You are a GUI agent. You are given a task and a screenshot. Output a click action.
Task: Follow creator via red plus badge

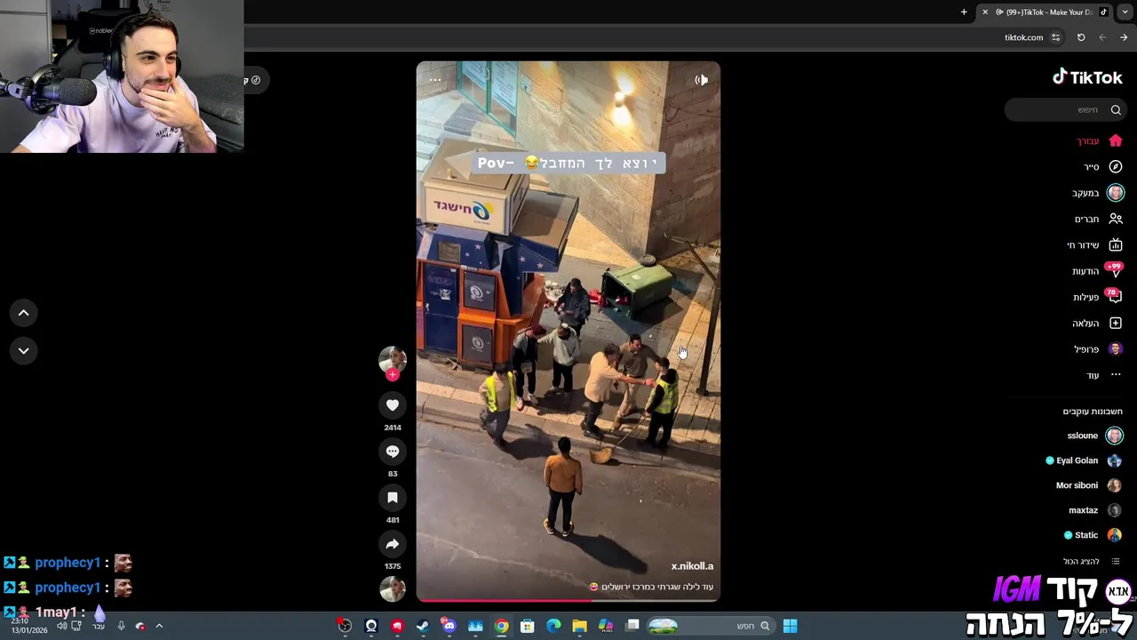(393, 374)
